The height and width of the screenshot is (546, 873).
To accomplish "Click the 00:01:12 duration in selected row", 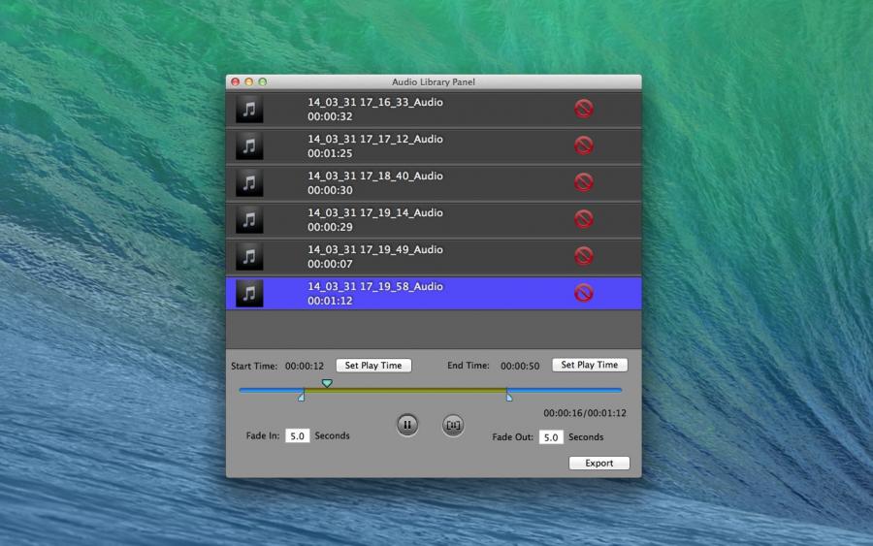I will 330,301.
